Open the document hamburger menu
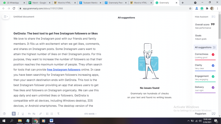This screenshot has height=124, width=221. (x=5, y=17)
